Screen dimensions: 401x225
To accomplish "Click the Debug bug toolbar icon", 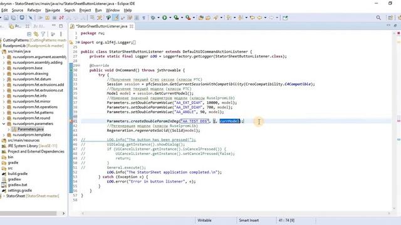I will click(153, 17).
